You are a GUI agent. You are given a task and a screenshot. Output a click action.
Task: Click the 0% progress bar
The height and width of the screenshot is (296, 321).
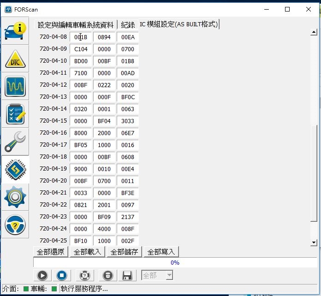(x=175, y=262)
